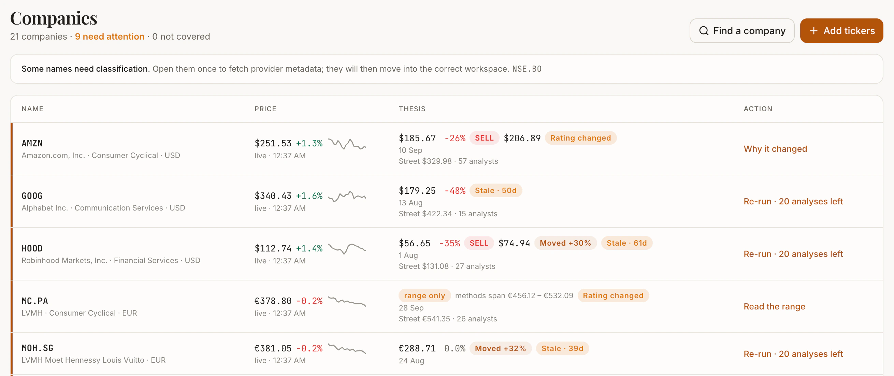
Task: Open the Find a company search
Action: click(742, 31)
